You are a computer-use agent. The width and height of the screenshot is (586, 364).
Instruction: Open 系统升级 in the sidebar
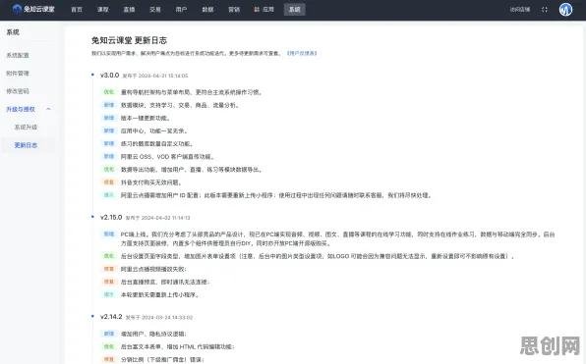pos(26,128)
